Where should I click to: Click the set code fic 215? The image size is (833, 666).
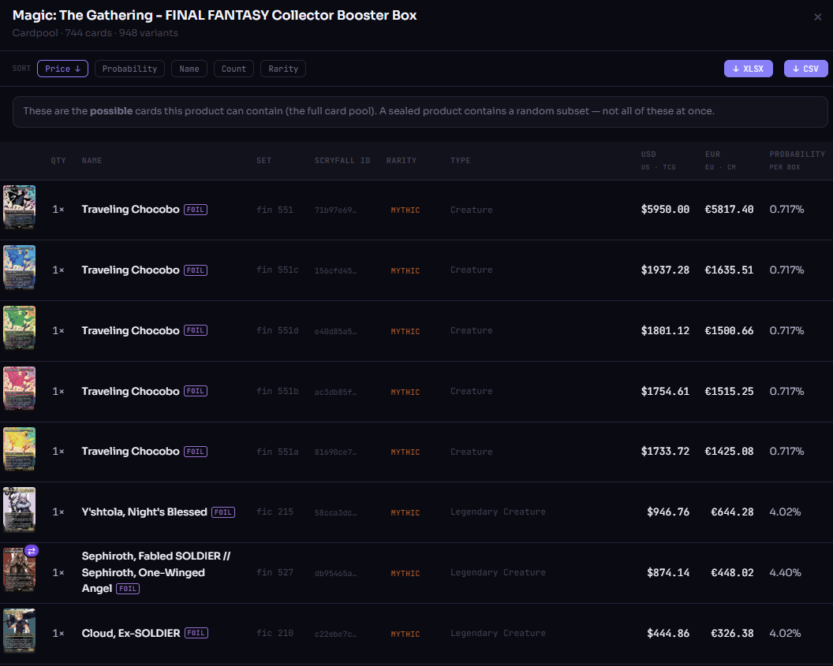275,512
